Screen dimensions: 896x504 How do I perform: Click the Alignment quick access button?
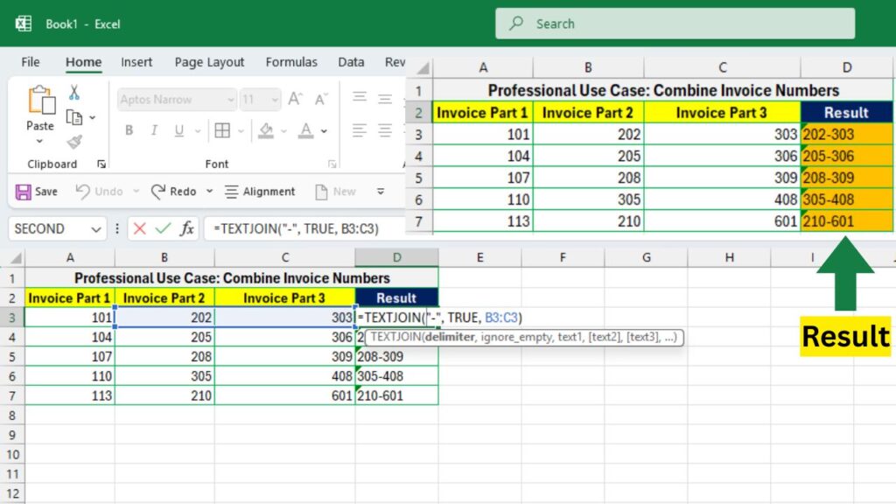click(260, 192)
